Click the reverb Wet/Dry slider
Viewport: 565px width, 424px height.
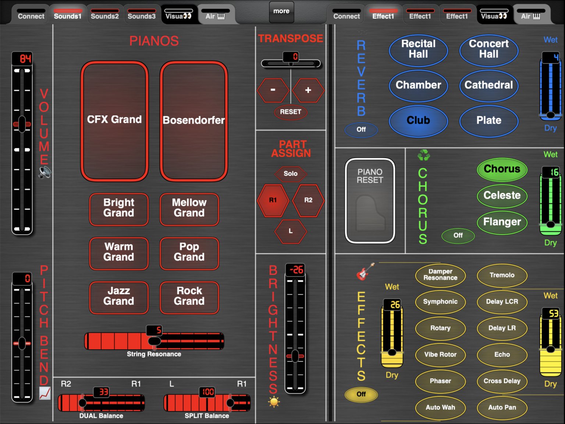[551, 87]
